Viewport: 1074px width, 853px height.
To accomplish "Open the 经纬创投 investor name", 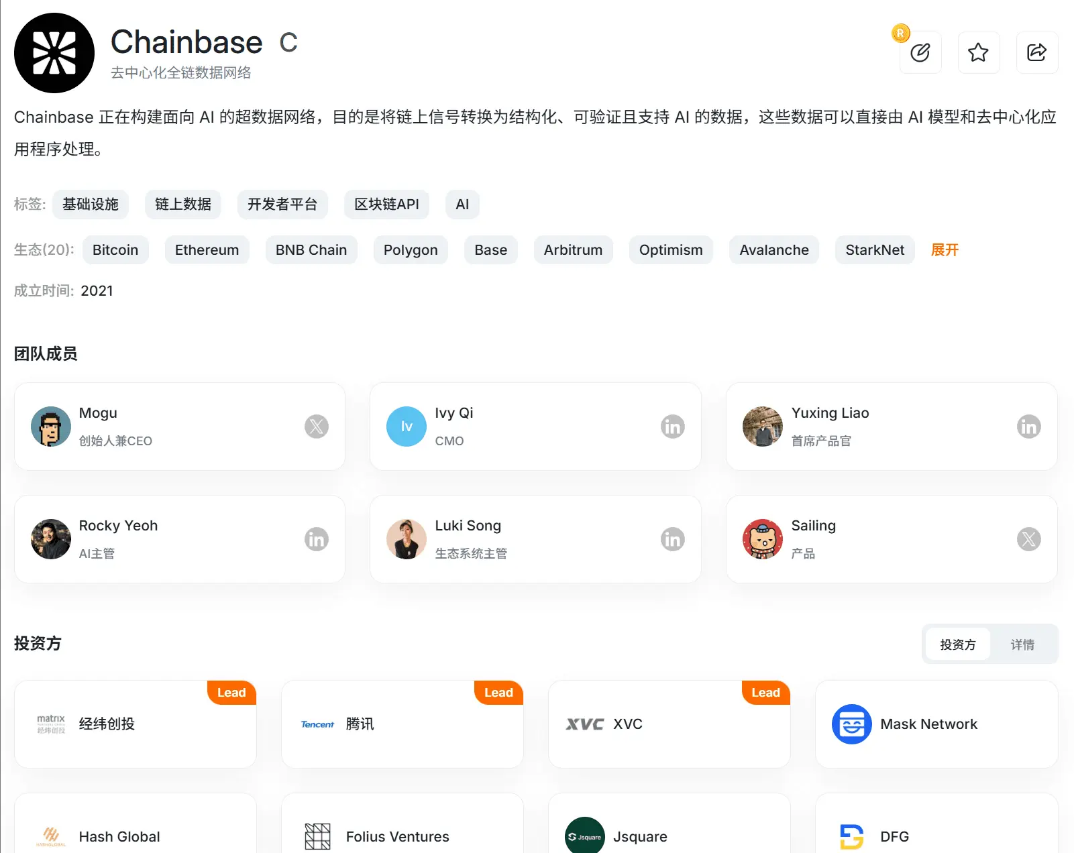I will coord(107,724).
